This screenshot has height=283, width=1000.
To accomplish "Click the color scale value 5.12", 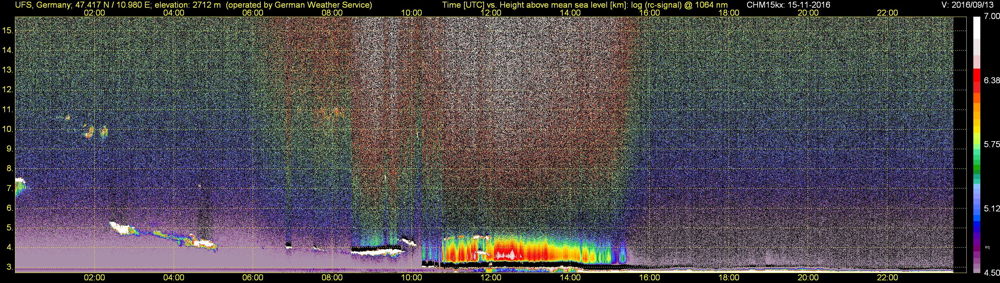I will [991, 208].
